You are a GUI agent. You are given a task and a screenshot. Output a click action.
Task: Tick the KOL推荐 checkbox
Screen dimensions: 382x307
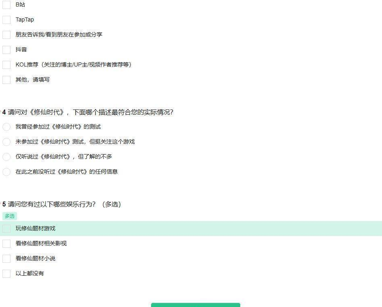pos(6,65)
